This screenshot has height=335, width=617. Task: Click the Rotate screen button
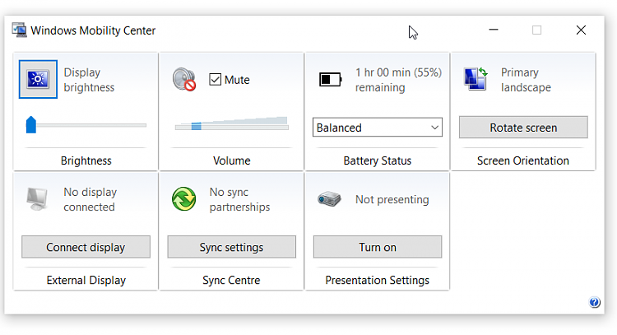pyautogui.click(x=523, y=127)
